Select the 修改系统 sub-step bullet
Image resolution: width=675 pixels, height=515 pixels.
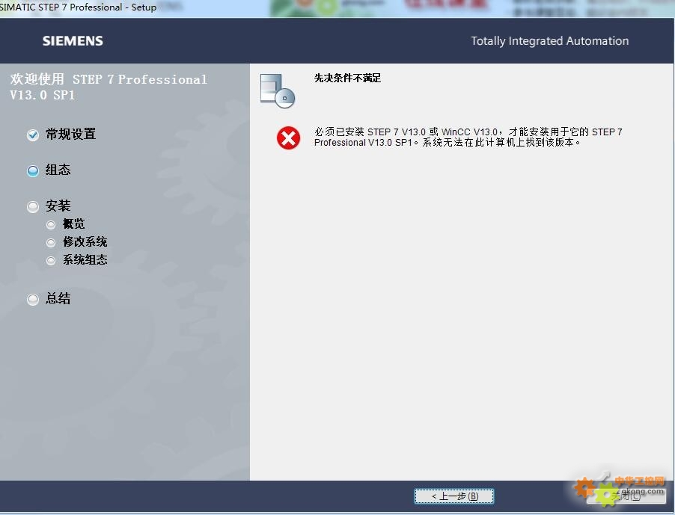51,242
